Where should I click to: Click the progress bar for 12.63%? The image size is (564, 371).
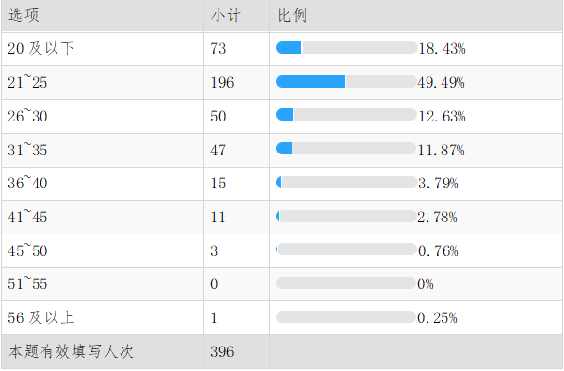click(346, 115)
